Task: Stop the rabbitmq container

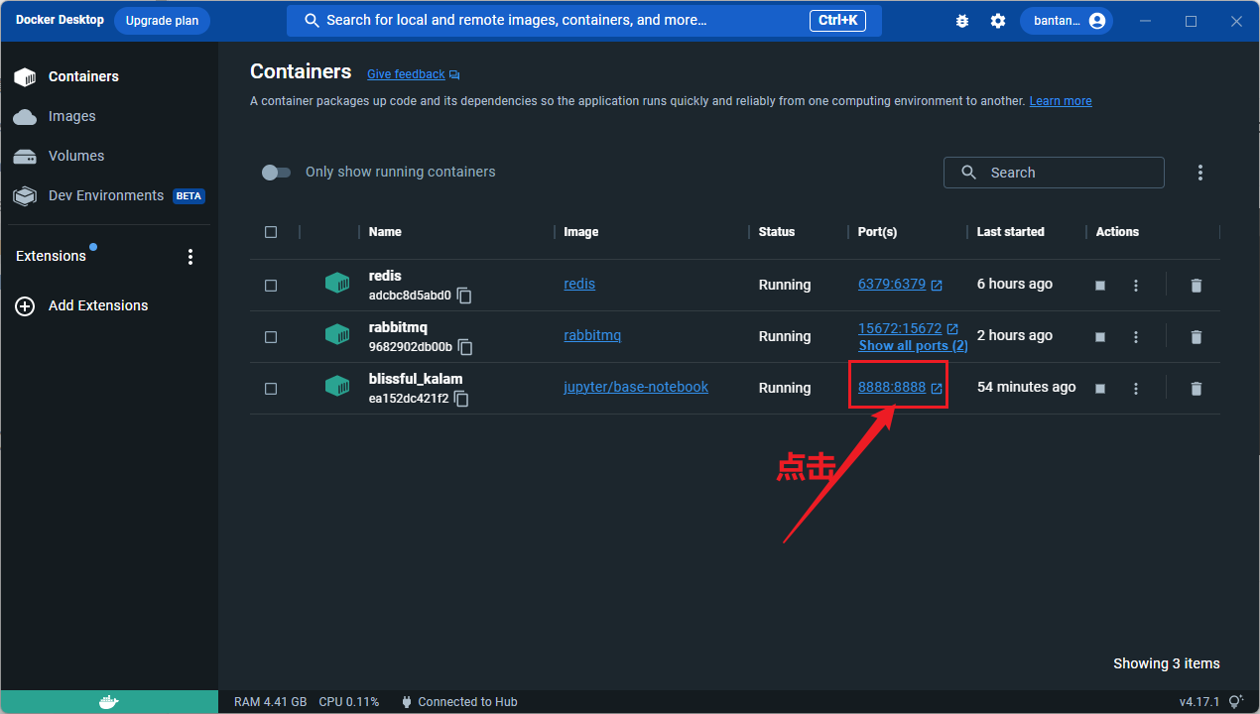Action: pos(1100,336)
